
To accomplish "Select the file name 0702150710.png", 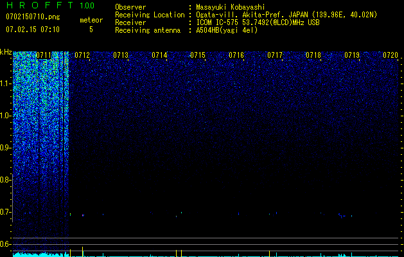I will [33, 17].
